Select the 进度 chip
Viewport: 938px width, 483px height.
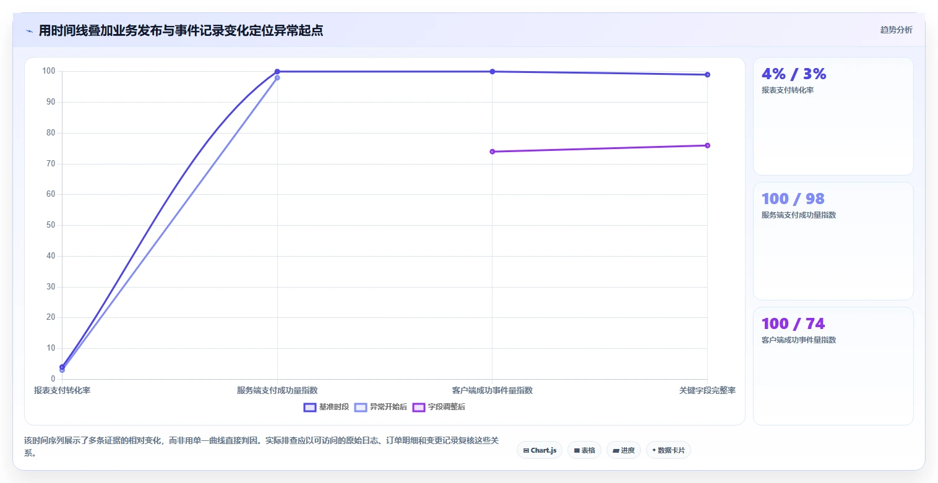(x=624, y=450)
